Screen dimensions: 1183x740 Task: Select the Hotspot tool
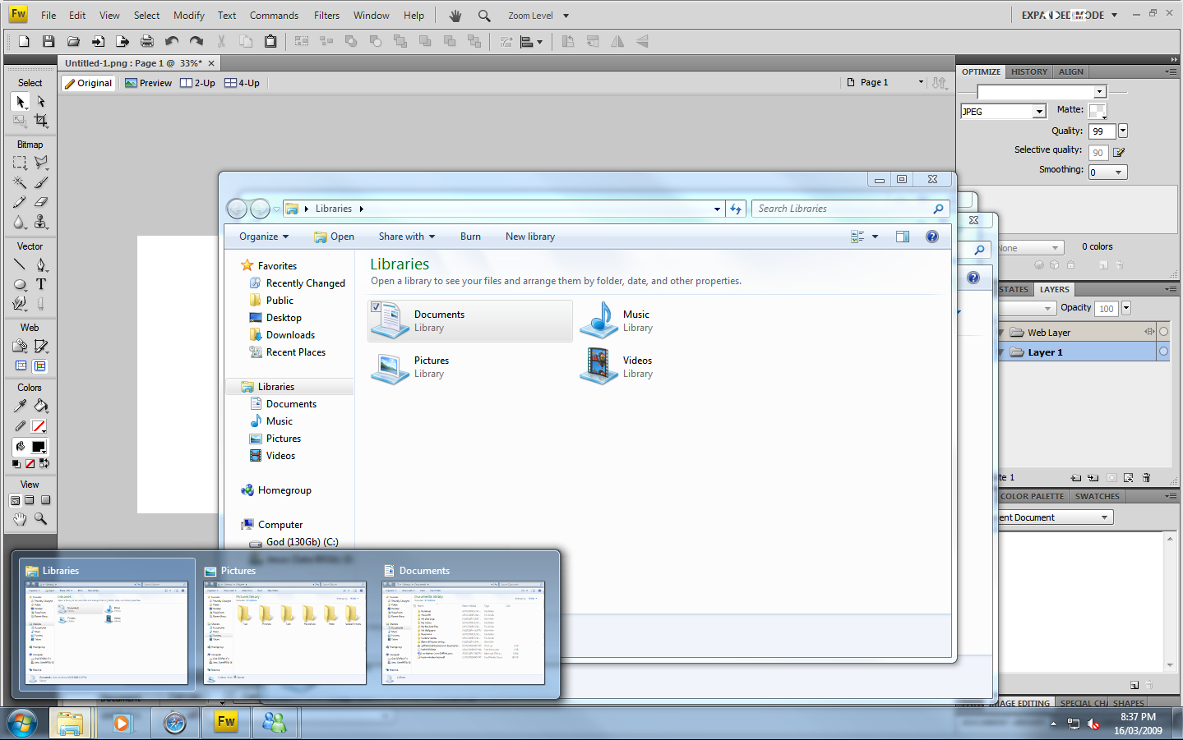coord(20,346)
